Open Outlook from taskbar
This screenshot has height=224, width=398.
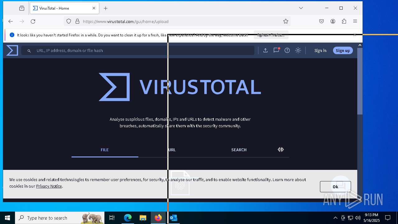pos(174,218)
